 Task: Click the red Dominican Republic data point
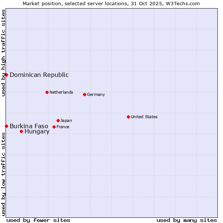6,75
